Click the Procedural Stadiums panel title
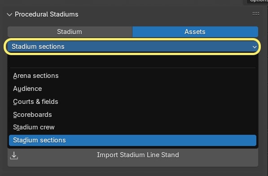The image size is (268, 176). point(47,14)
